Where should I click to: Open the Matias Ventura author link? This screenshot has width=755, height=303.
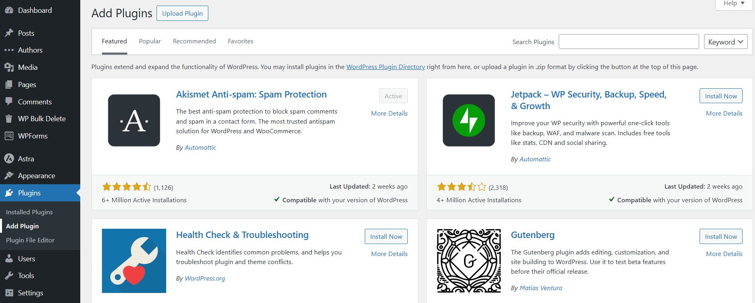(541, 288)
